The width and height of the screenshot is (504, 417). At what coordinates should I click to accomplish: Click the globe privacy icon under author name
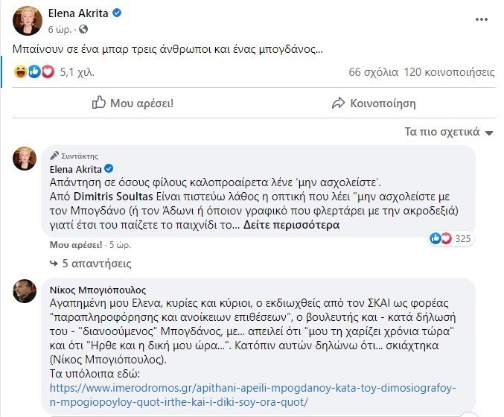[83, 29]
